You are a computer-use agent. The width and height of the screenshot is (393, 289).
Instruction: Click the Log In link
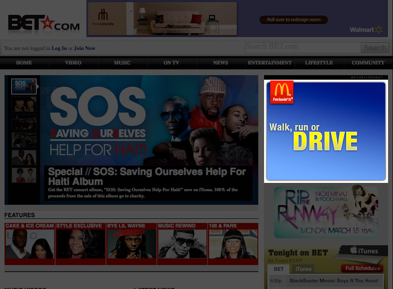(x=59, y=48)
